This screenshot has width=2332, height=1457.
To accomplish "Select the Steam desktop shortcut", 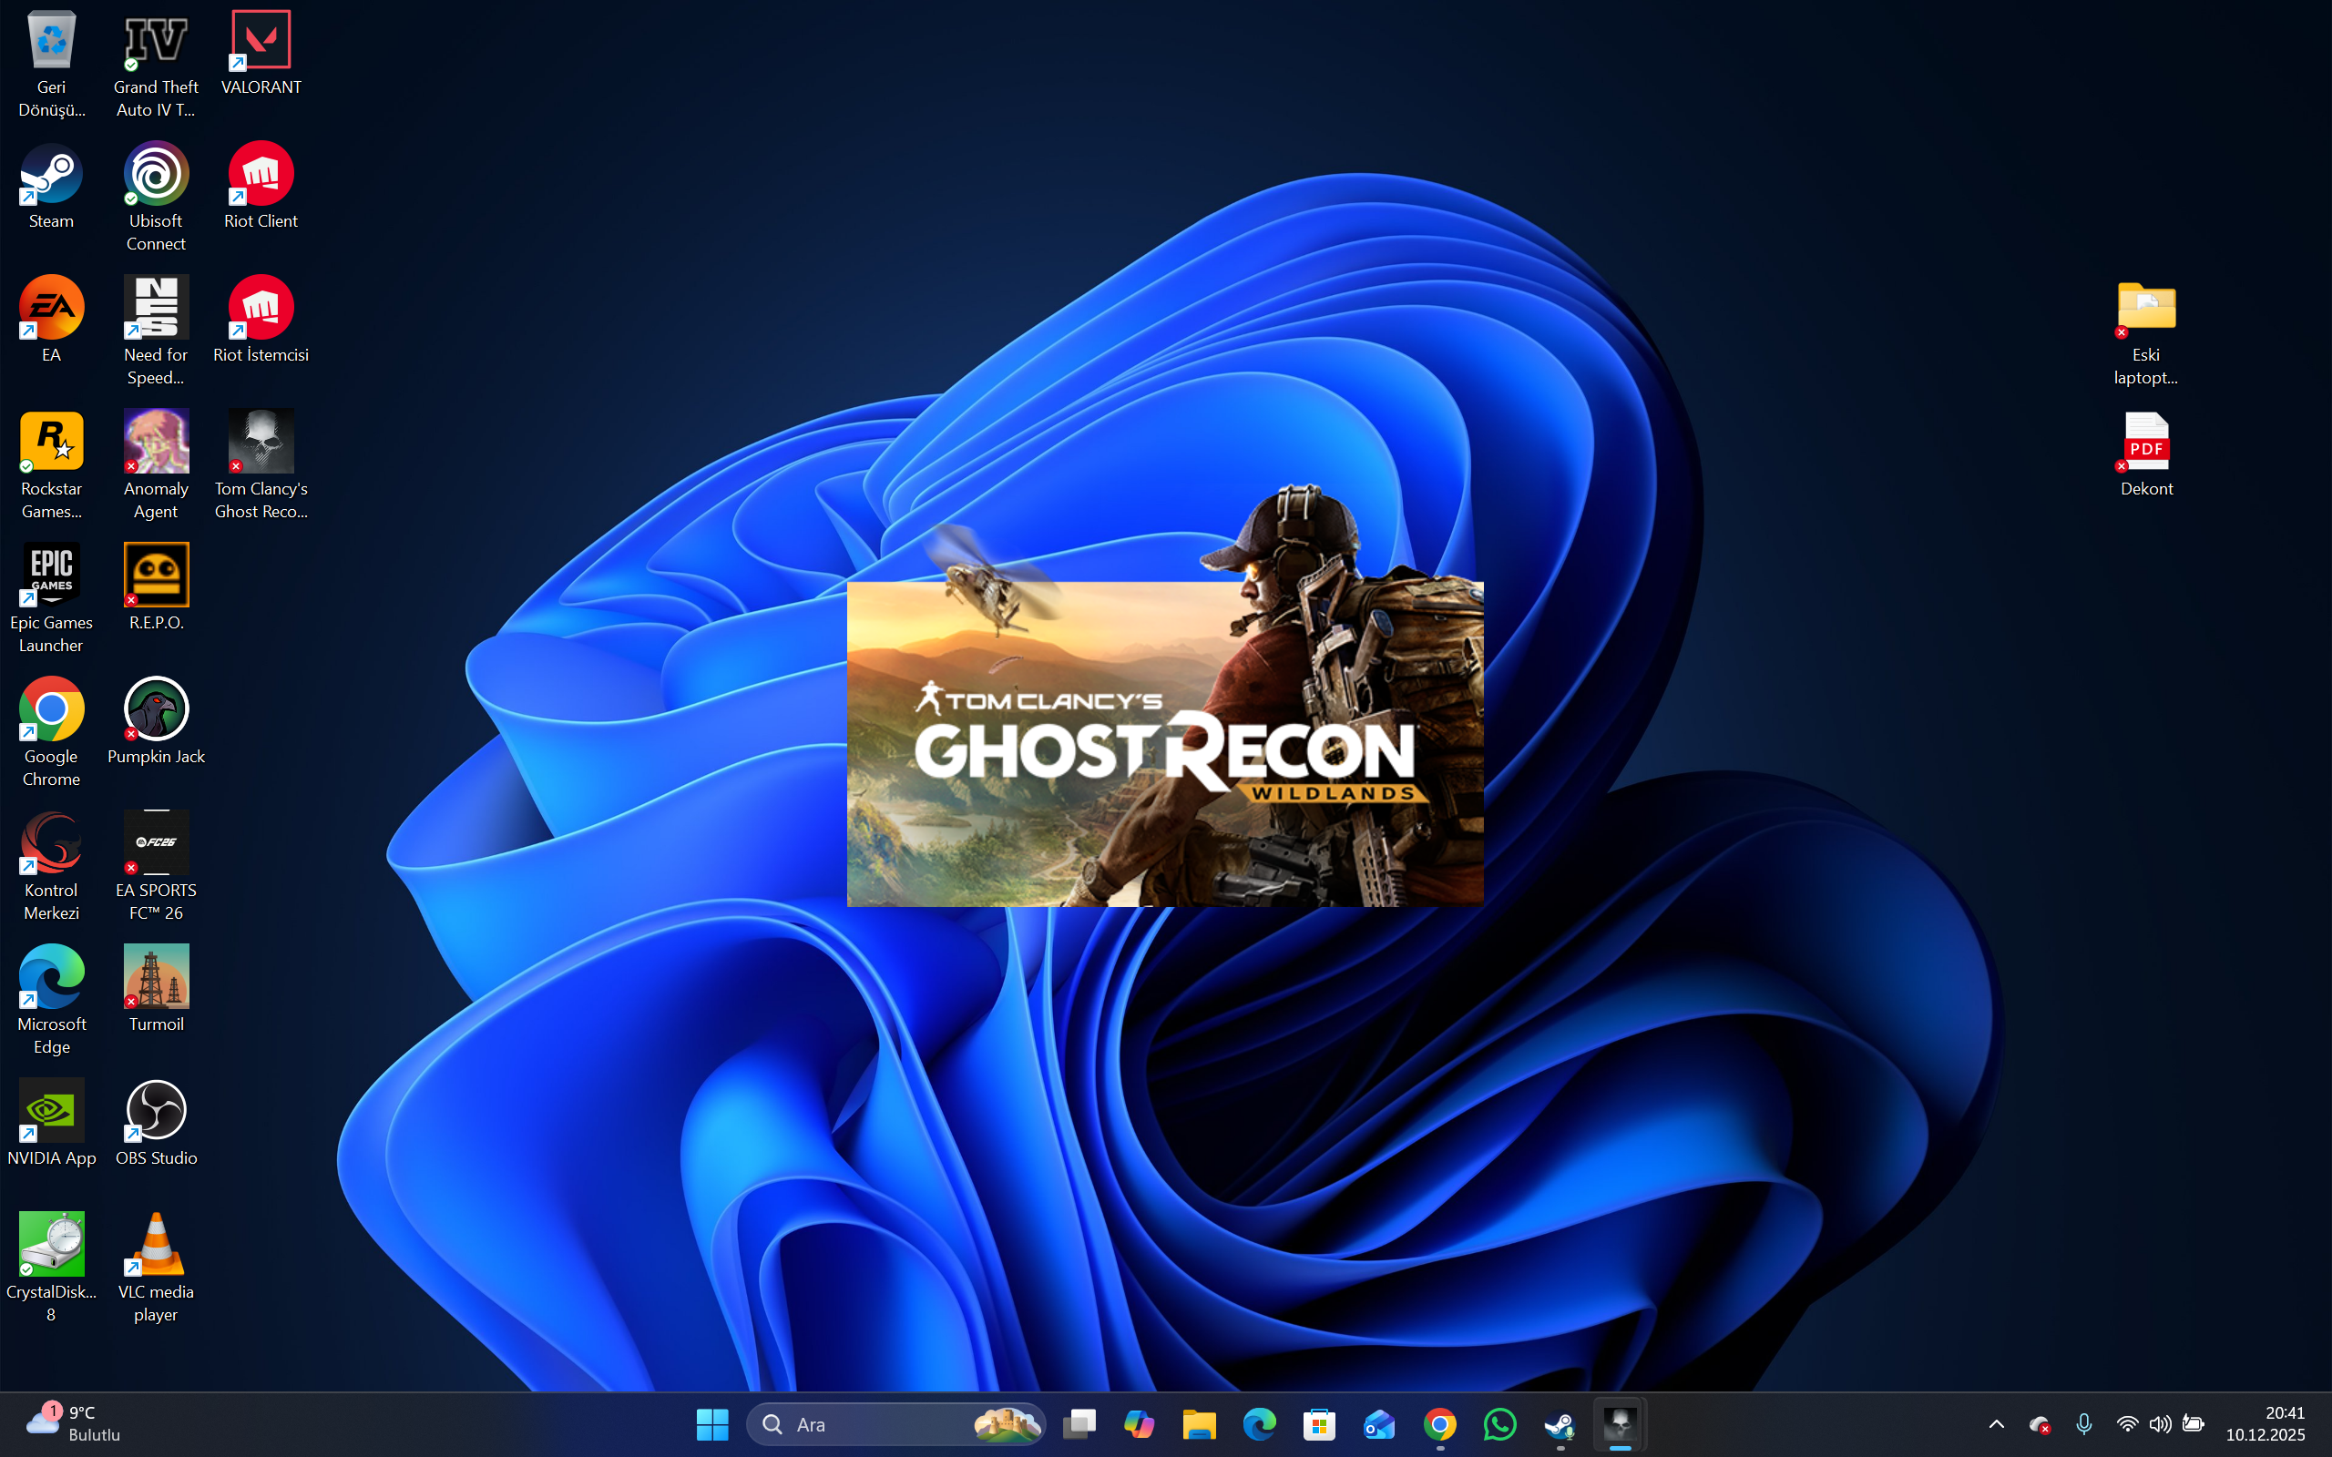I will pyautogui.click(x=51, y=187).
